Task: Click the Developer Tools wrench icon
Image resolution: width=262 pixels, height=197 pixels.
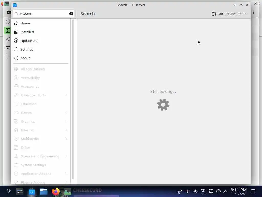Action: coord(16,95)
